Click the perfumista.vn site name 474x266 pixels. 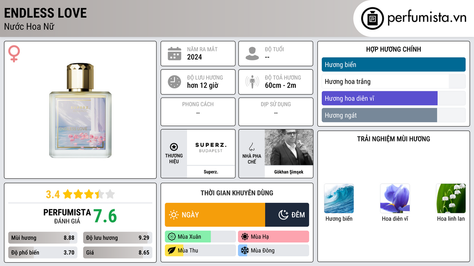427,18
